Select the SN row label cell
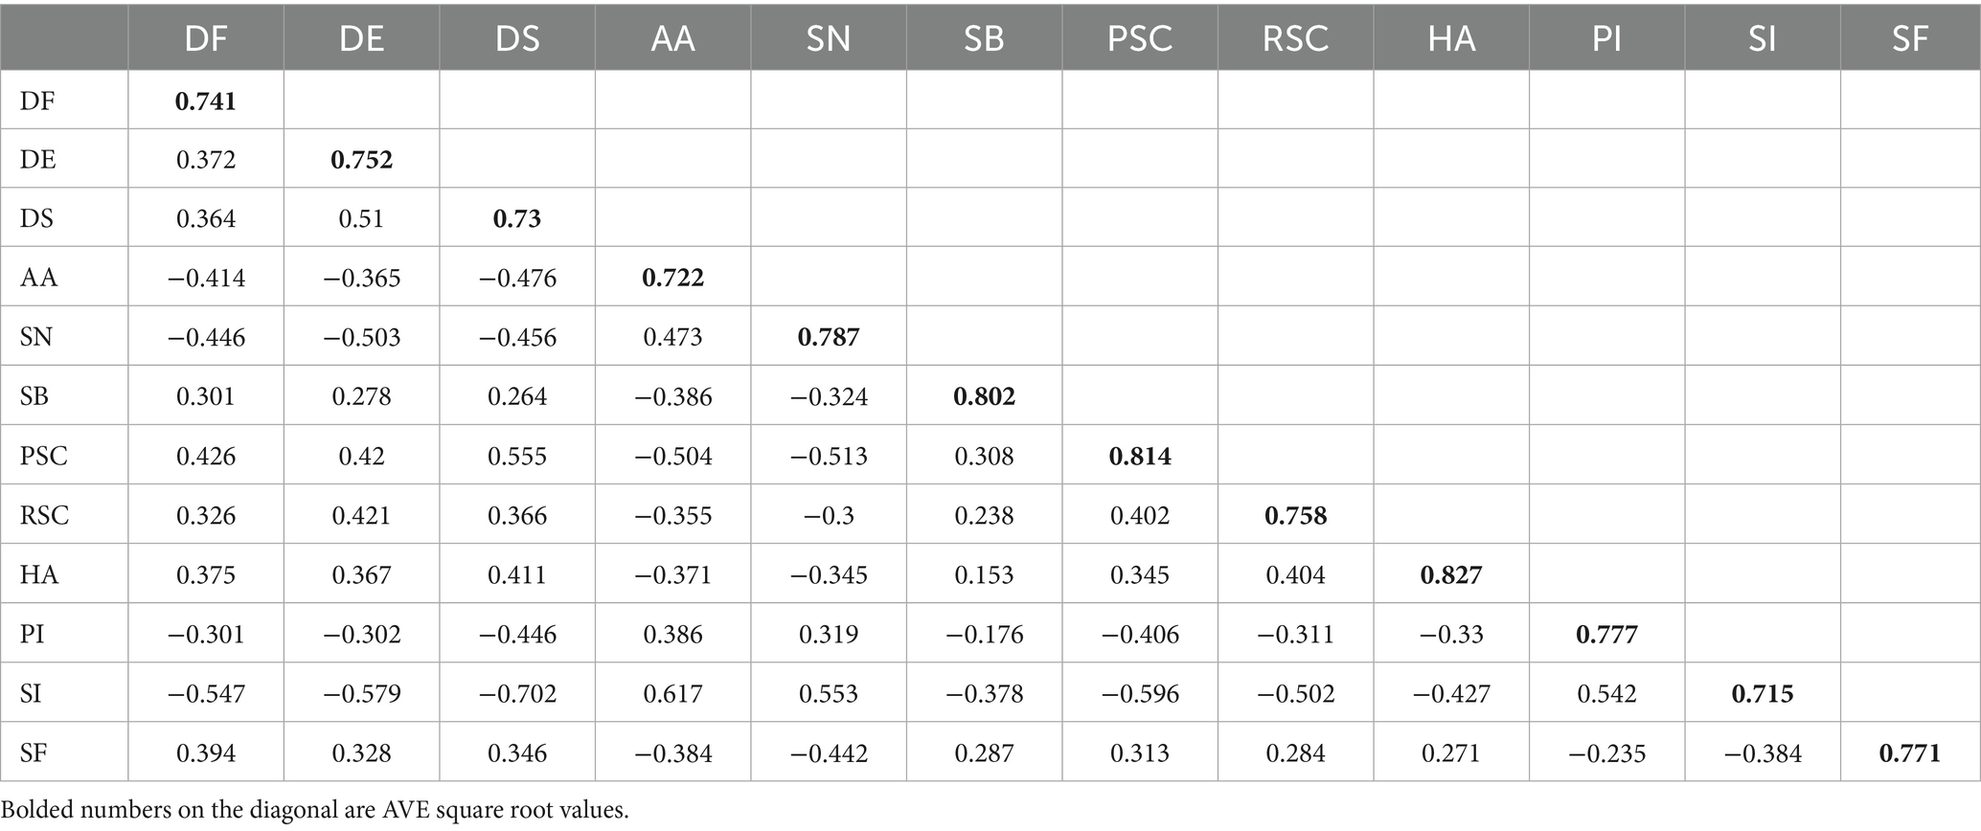 (36, 337)
